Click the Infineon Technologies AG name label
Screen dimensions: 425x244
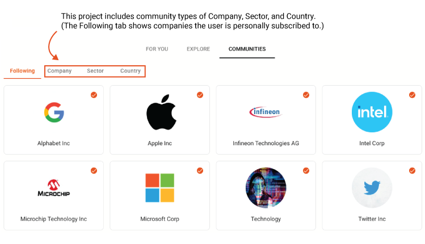point(266,143)
